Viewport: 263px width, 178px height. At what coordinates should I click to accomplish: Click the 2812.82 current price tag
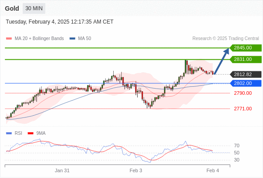tap(246, 74)
